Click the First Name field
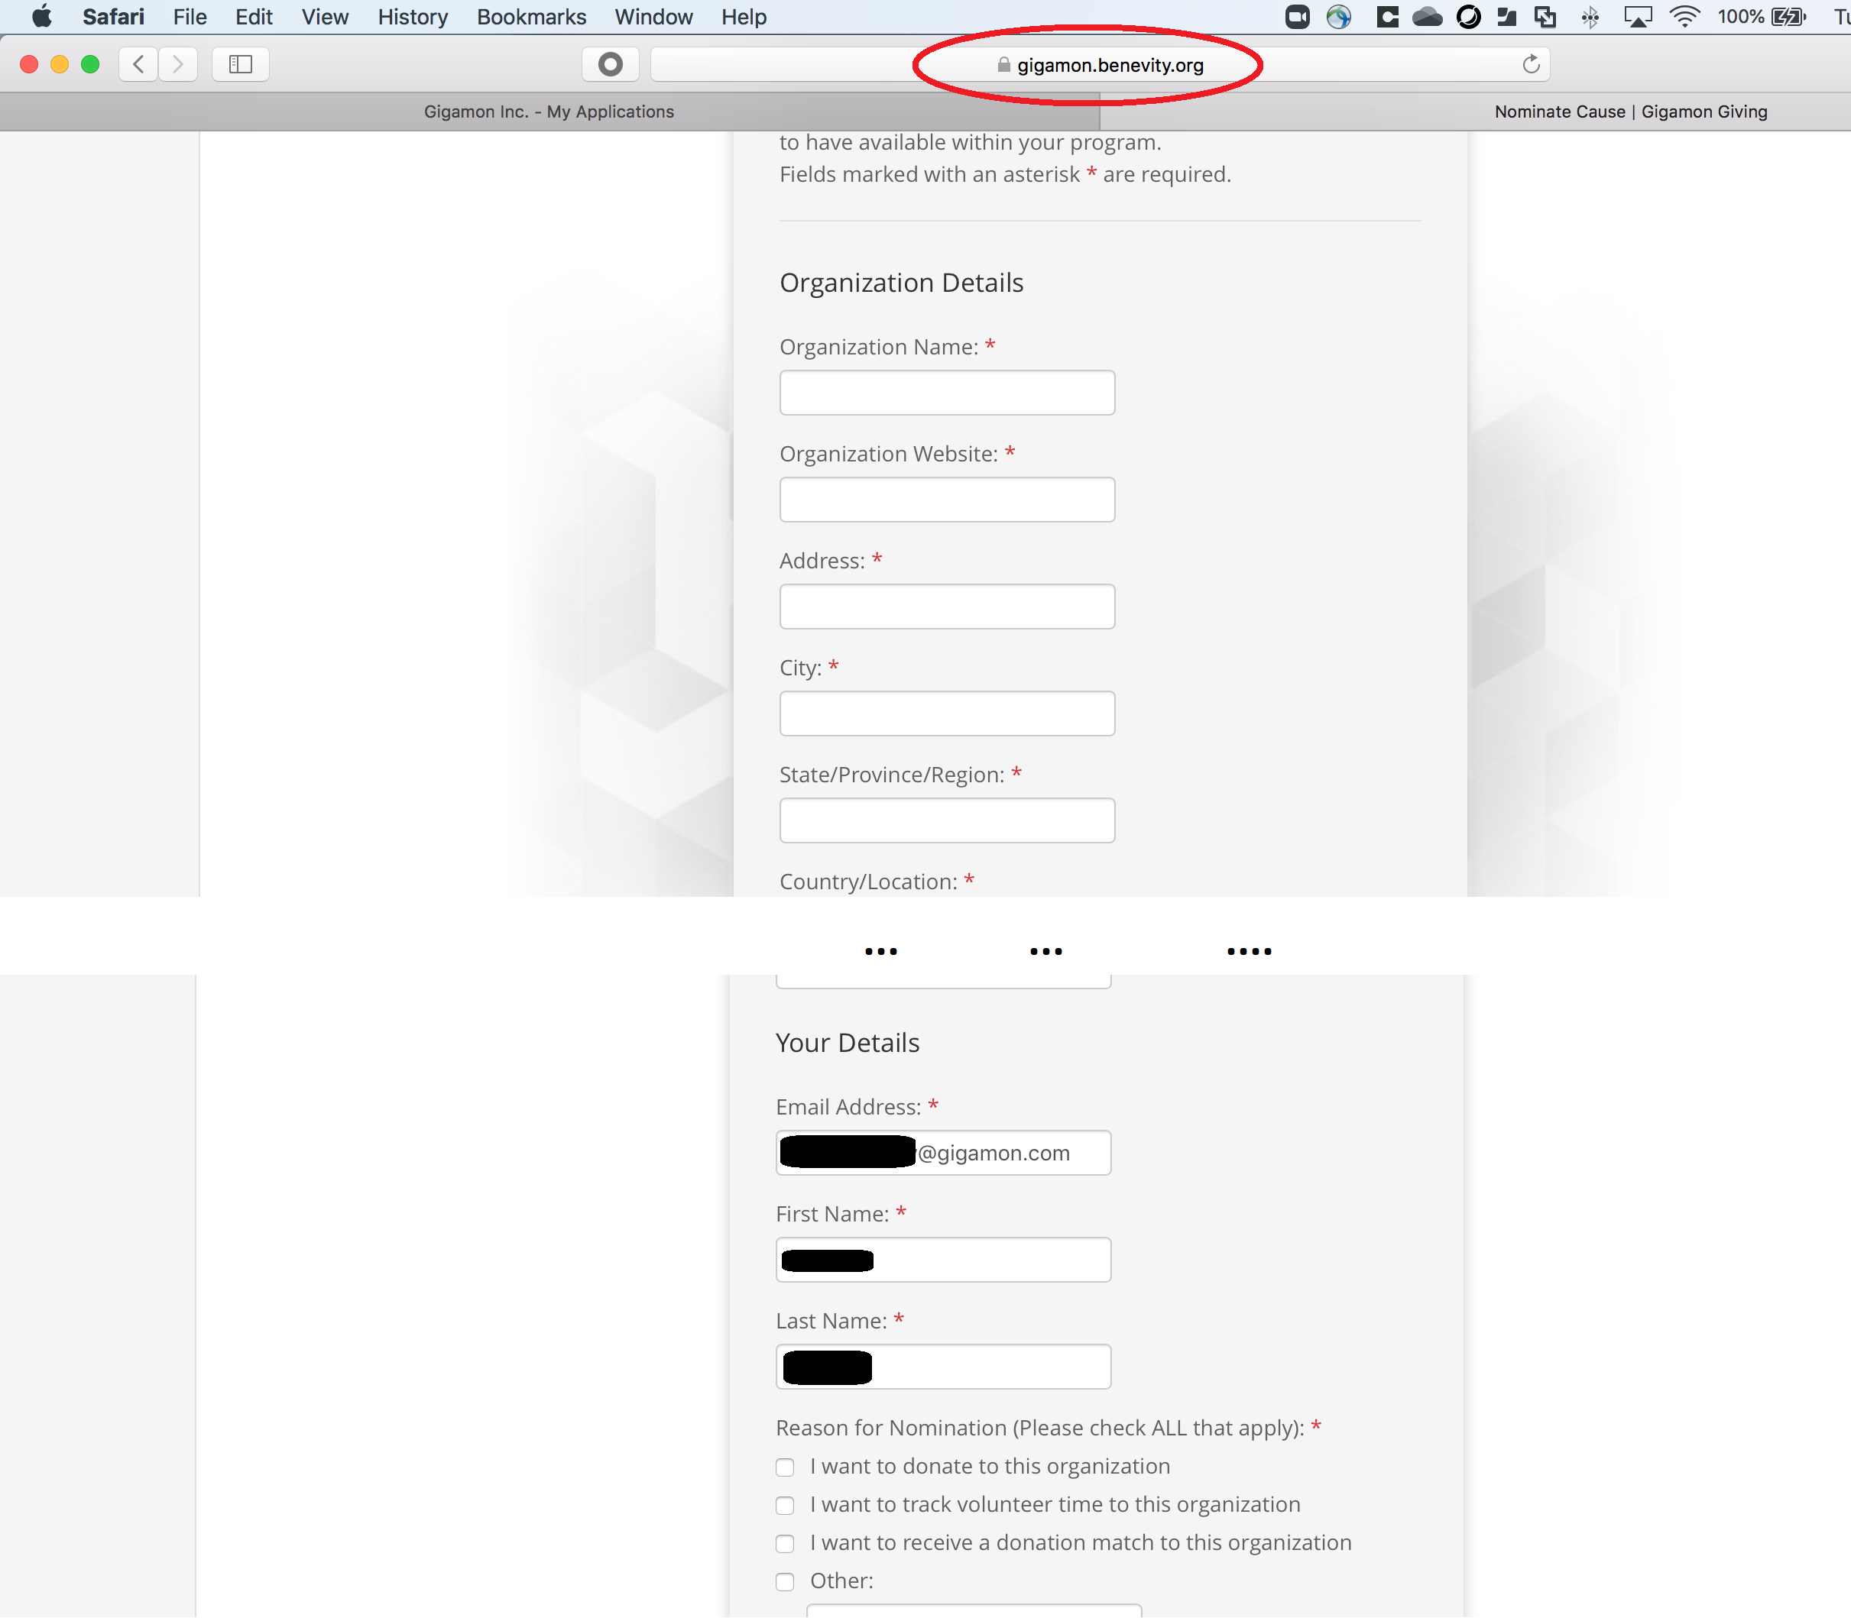1851x1618 pixels. coord(943,1260)
